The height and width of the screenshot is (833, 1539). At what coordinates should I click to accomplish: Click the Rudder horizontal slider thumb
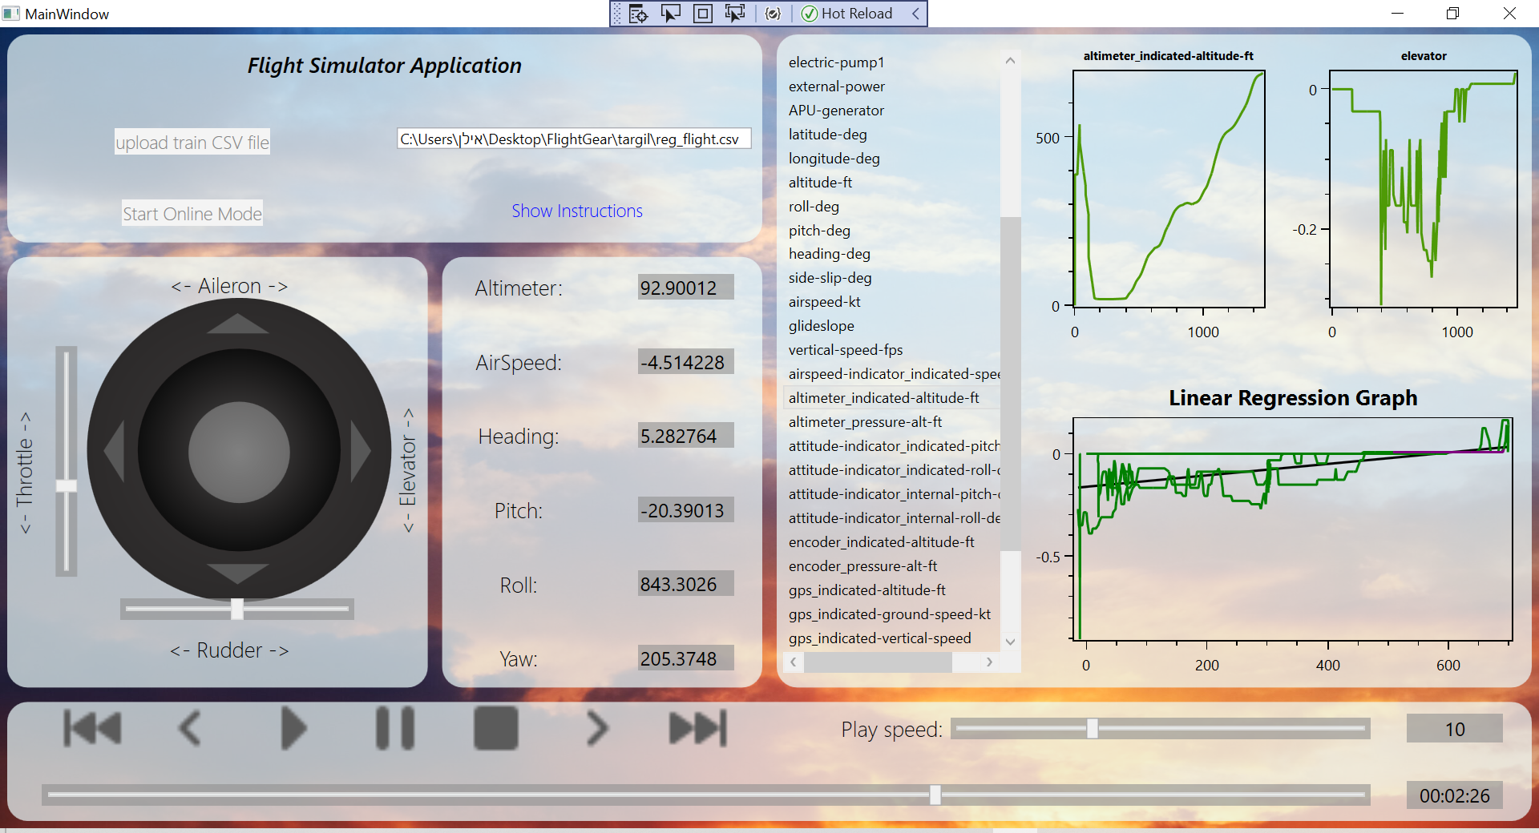tap(237, 609)
